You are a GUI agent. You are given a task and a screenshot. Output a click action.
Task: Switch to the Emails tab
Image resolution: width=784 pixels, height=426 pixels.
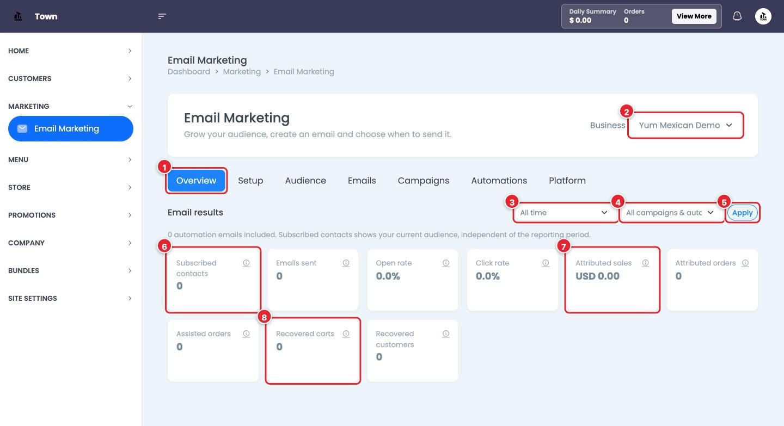(362, 181)
